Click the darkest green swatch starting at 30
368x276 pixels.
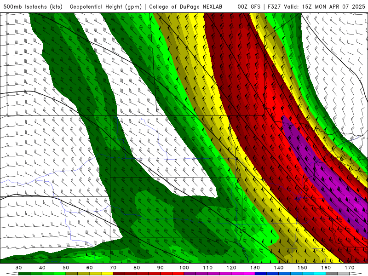point(24,274)
